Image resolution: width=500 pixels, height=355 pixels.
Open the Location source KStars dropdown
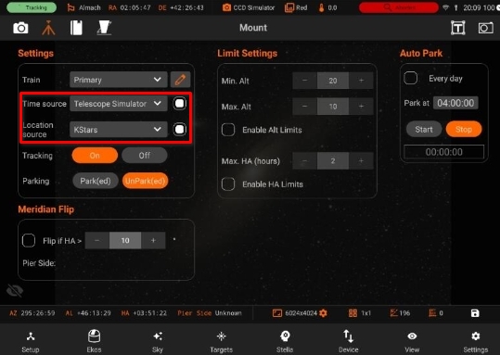[x=119, y=129]
